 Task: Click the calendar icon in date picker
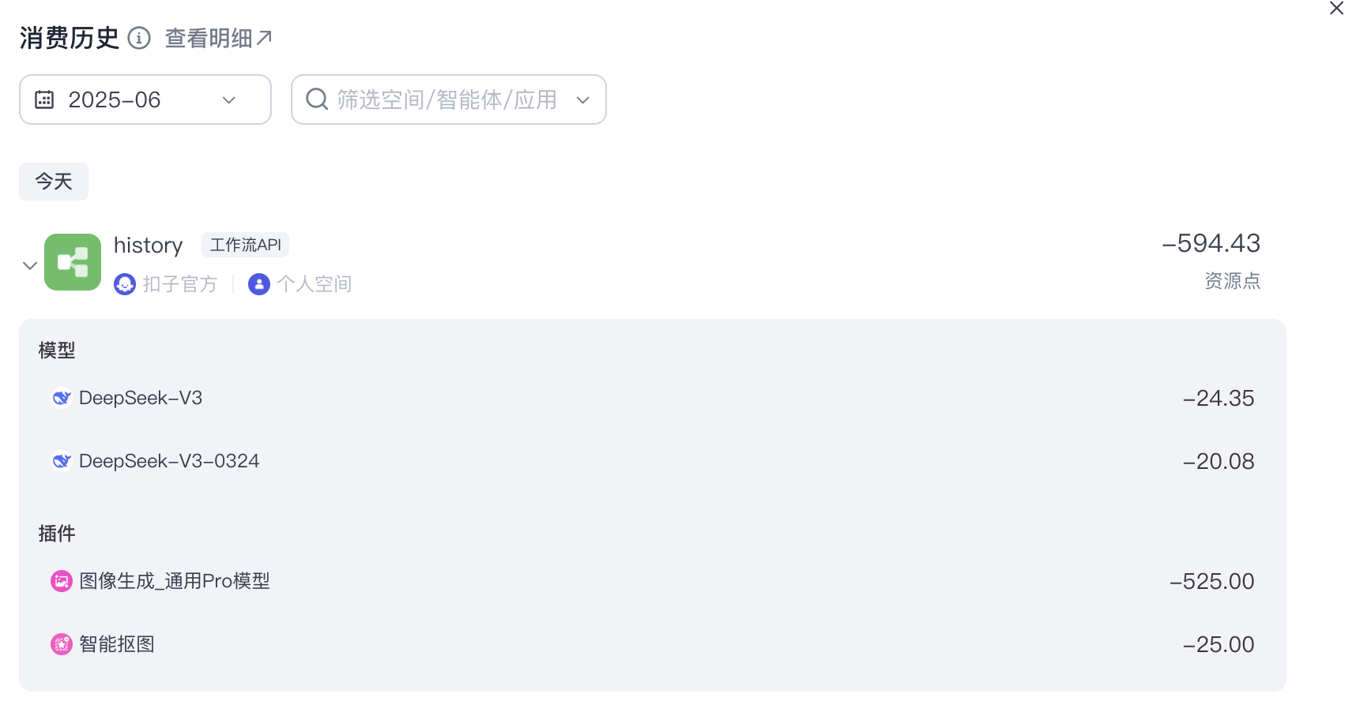coord(44,99)
